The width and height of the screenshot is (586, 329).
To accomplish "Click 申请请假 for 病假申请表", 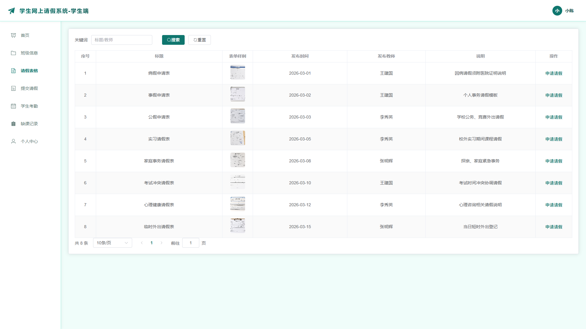I will pos(554,73).
